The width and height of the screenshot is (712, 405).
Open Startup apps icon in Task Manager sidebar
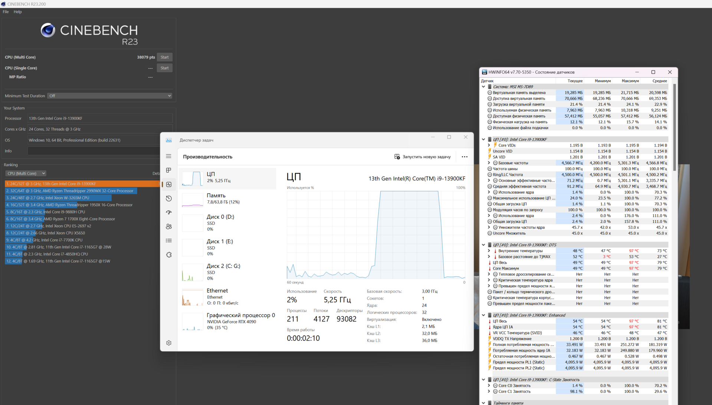click(168, 213)
